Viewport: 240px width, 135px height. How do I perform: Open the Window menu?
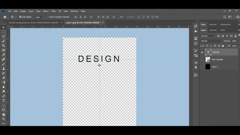(x=74, y=11)
